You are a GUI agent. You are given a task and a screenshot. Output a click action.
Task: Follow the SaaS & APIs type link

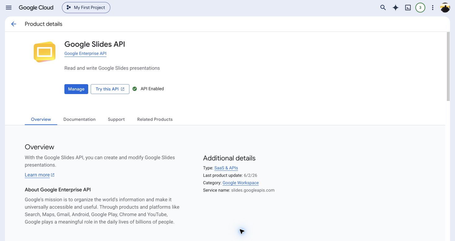[x=226, y=168]
